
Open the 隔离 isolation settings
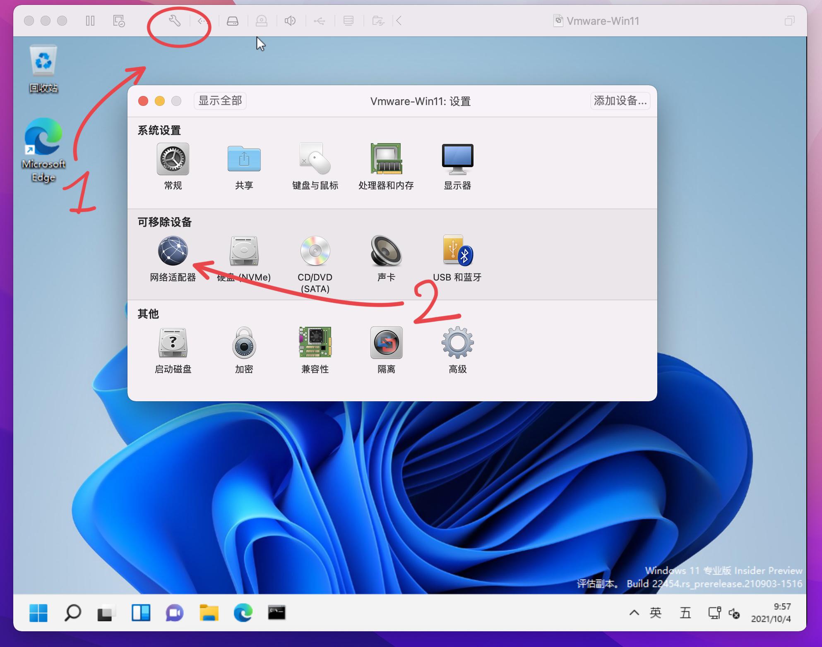[386, 343]
